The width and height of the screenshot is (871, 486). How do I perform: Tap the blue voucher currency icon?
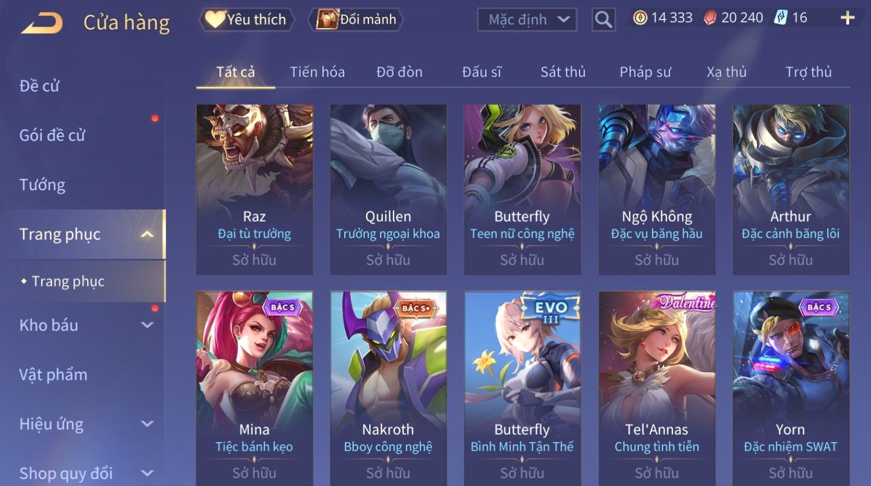tap(781, 18)
